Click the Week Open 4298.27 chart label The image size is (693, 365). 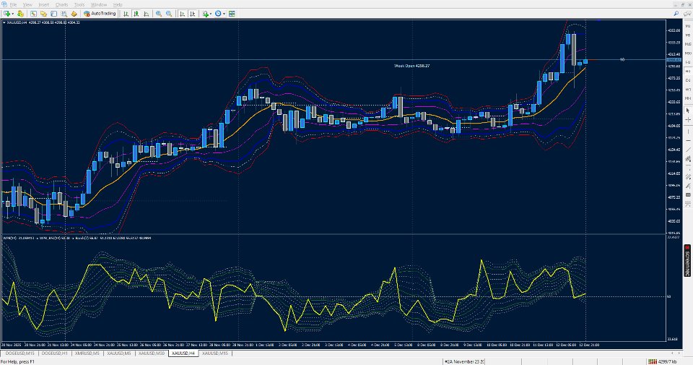411,66
